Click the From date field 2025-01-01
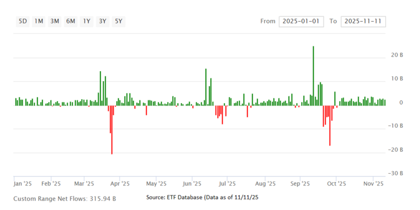Screen dimensions: 420x210 click(x=301, y=21)
